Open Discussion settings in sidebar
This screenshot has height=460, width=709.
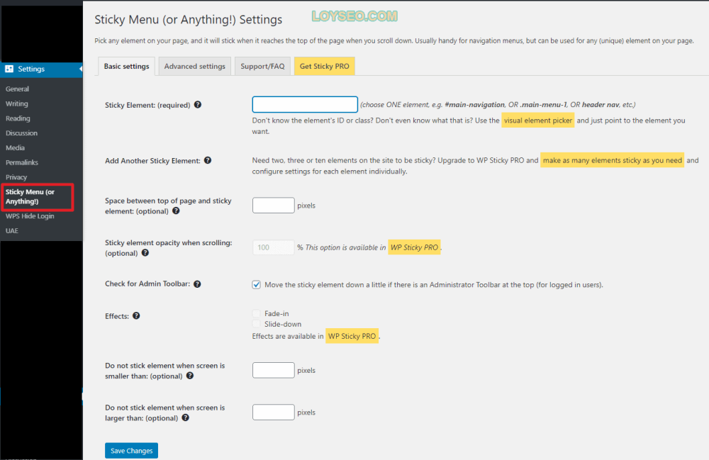point(22,133)
